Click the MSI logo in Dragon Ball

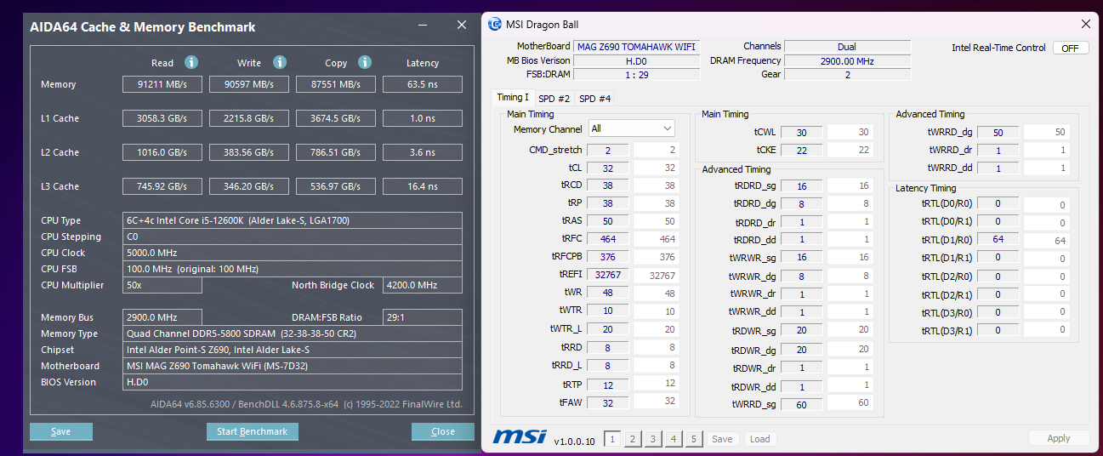tap(520, 437)
